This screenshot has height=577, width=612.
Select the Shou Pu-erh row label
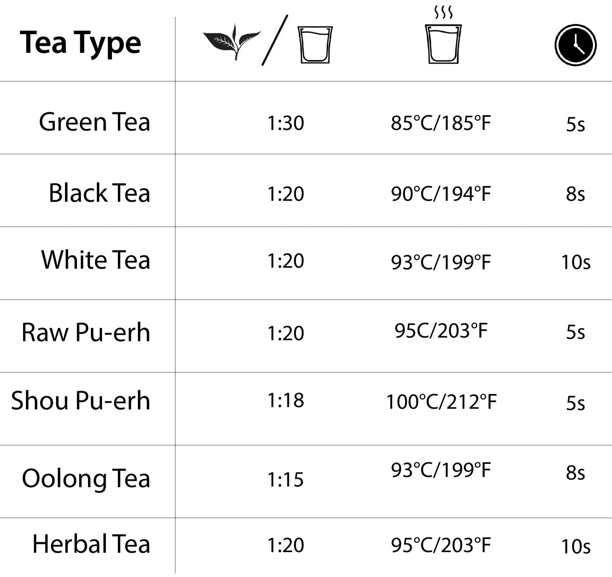click(x=81, y=401)
